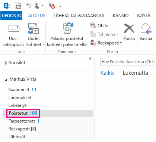Collapse the Markus Virta account tree
The image size is (156, 142).
[x=6, y=80]
